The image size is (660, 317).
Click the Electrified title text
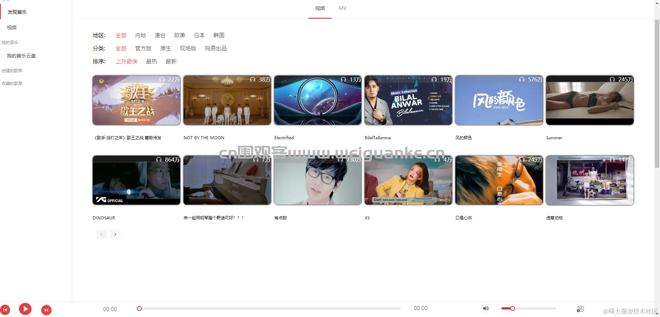pyautogui.click(x=284, y=138)
